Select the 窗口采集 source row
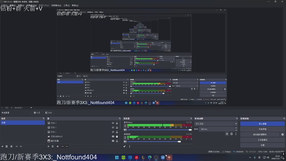286x161 pixels. pyautogui.click(x=83, y=141)
